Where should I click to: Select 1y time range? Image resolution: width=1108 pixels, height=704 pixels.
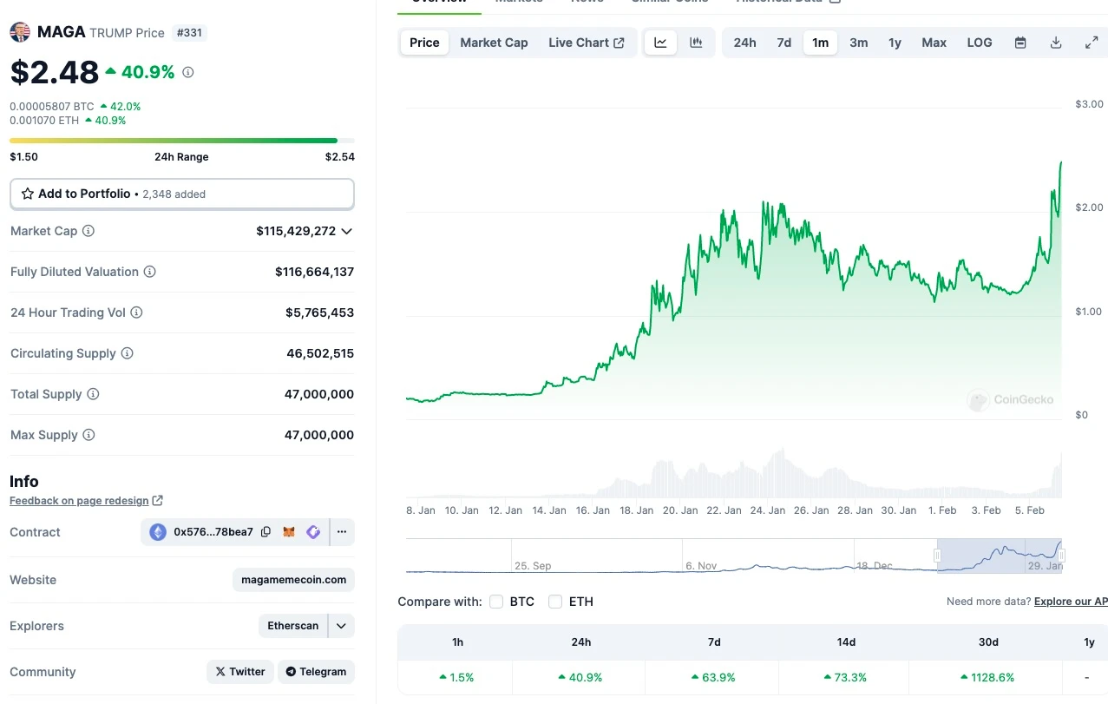click(x=895, y=43)
